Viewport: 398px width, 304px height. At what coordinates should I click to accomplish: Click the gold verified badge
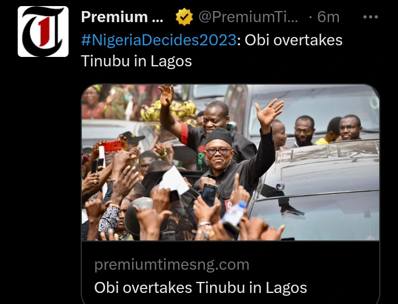(x=184, y=17)
